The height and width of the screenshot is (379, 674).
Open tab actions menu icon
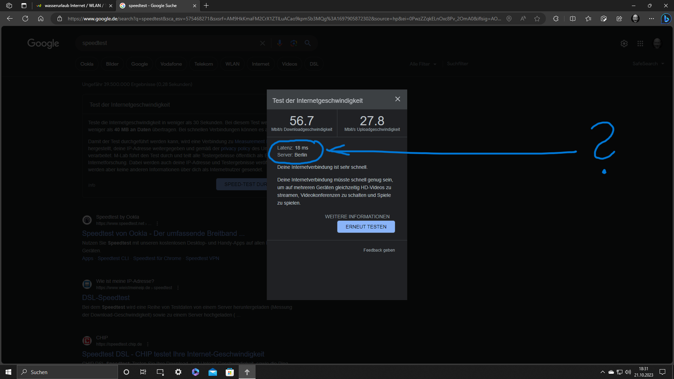[24, 6]
